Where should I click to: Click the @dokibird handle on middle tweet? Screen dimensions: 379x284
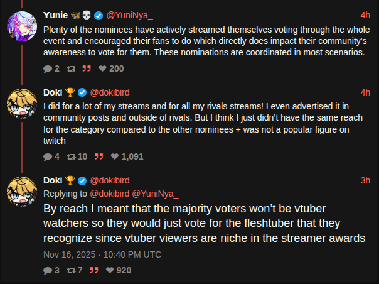click(x=116, y=92)
